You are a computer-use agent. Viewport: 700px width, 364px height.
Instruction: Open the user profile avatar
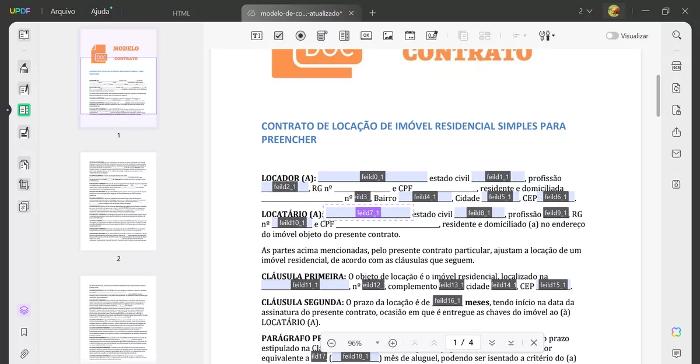coord(614,11)
